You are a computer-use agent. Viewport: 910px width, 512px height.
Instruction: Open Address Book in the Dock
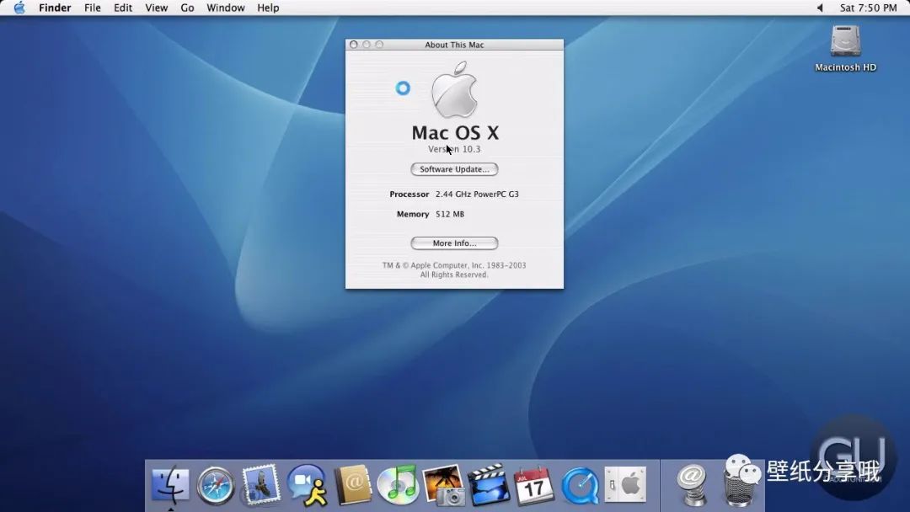353,484
